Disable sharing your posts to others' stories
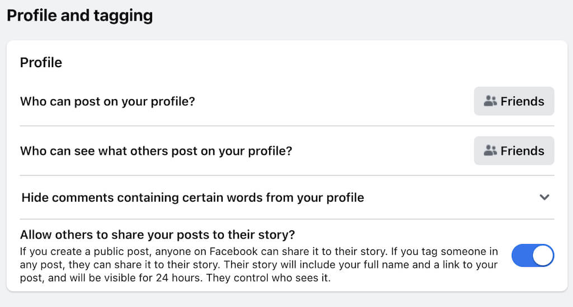This screenshot has width=573, height=307. pyautogui.click(x=533, y=255)
